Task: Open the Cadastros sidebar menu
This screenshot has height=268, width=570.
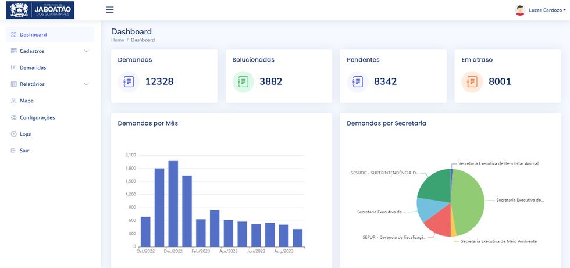Action: 50,51
